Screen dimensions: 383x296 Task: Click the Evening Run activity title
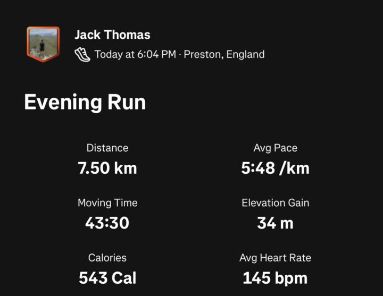click(x=85, y=102)
